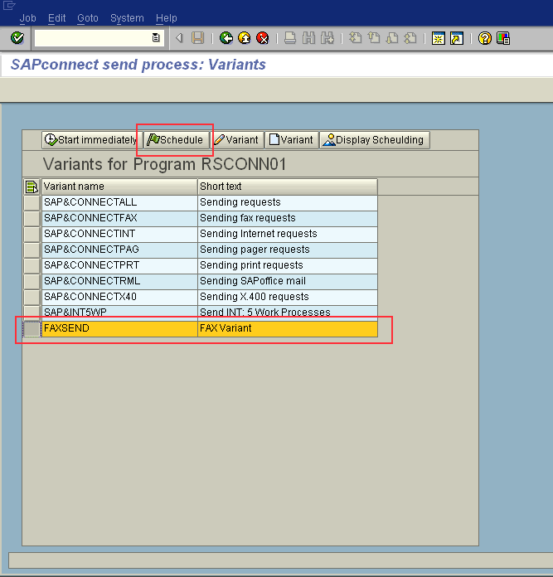Screen dimensions: 553x577
Task: Click the Variant name column header
Action: [x=119, y=187]
